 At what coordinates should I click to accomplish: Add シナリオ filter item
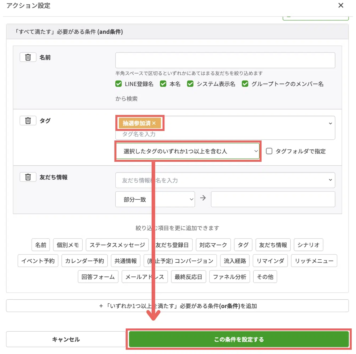pos(309,245)
